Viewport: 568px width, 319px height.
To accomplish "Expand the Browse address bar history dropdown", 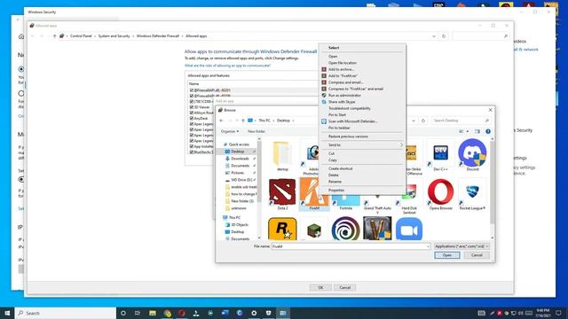I will tap(414, 121).
